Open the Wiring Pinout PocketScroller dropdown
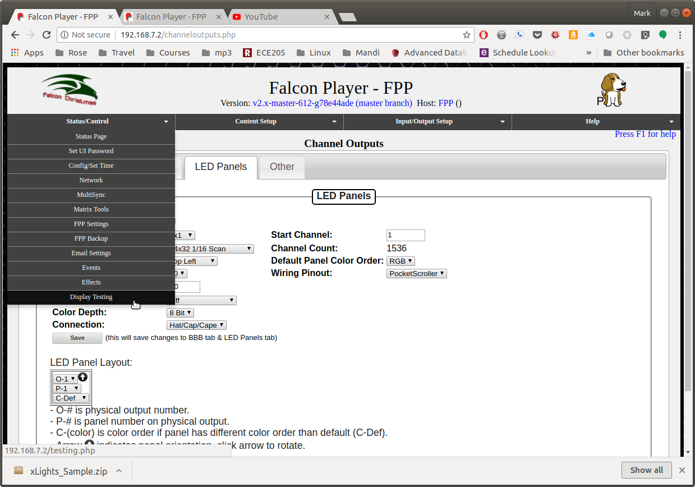This screenshot has height=487, width=695. [x=416, y=274]
